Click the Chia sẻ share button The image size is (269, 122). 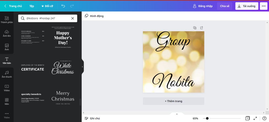(x=225, y=6)
